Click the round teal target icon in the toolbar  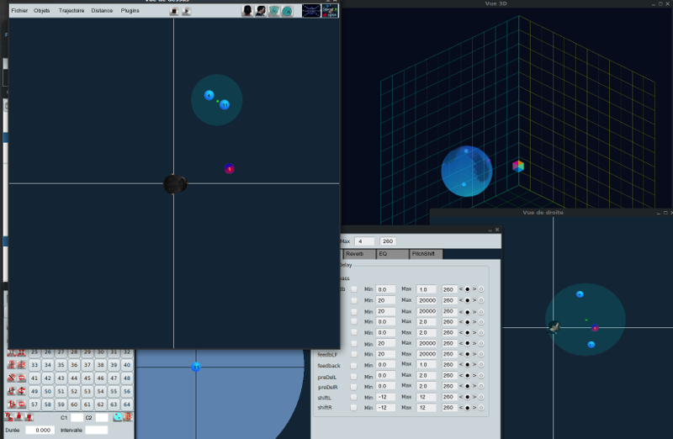click(x=287, y=11)
